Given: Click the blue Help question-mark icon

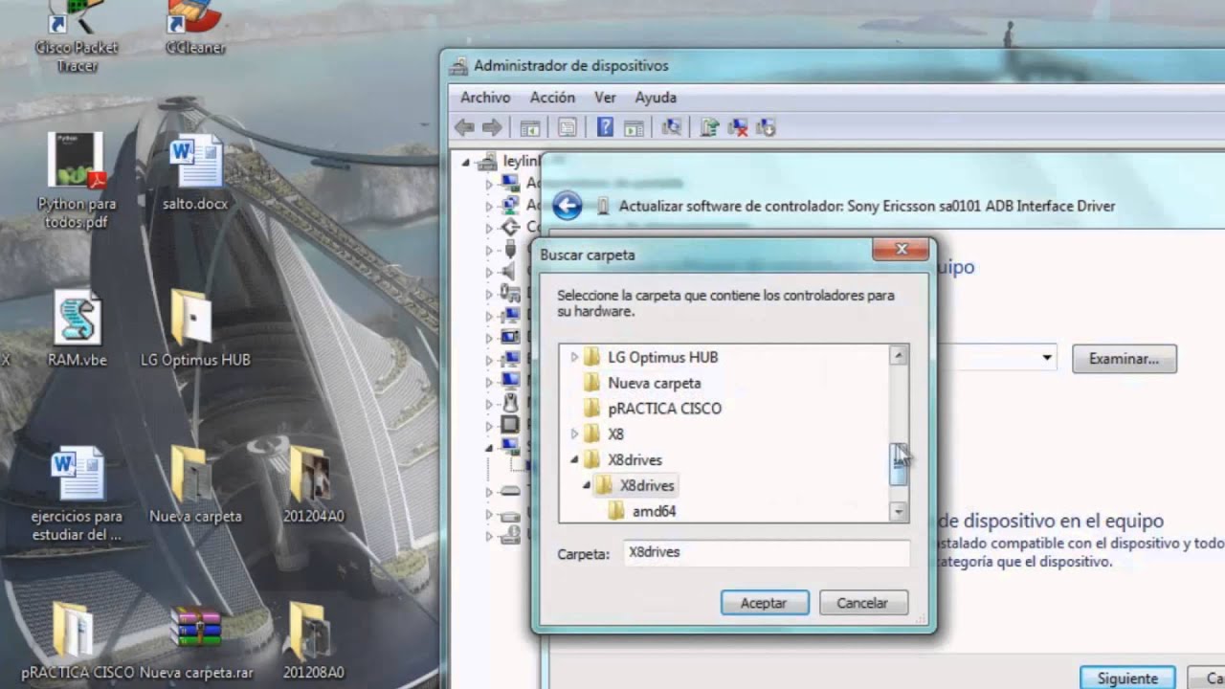Looking at the screenshot, I should [605, 127].
